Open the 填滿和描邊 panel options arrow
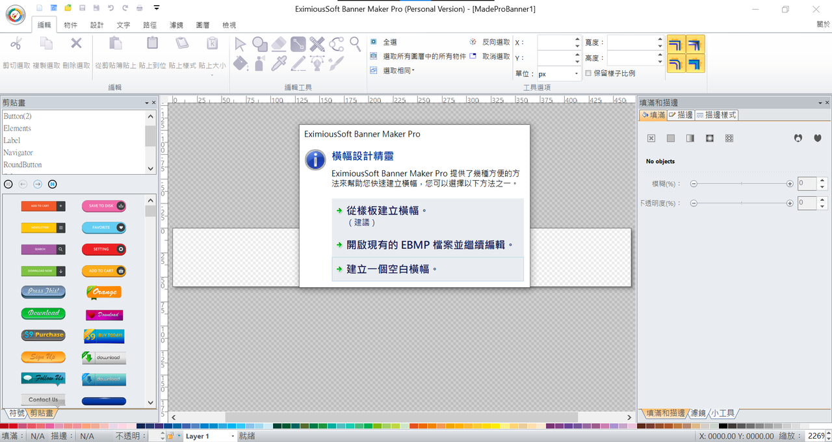The image size is (832, 442). coord(820,103)
